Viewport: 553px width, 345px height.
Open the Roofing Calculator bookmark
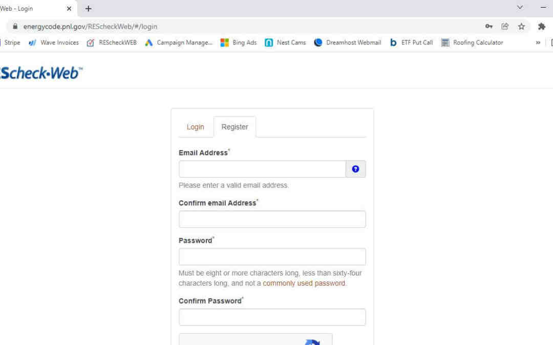pyautogui.click(x=472, y=43)
